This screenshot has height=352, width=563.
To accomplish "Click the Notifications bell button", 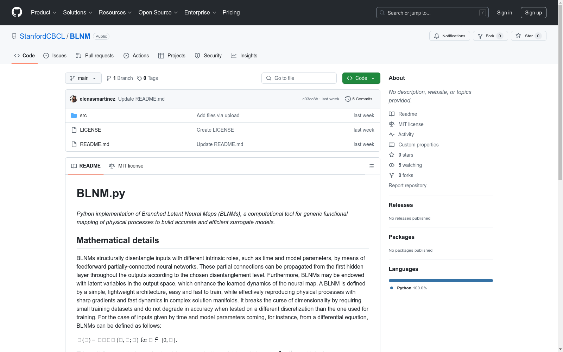I will pyautogui.click(x=449, y=36).
